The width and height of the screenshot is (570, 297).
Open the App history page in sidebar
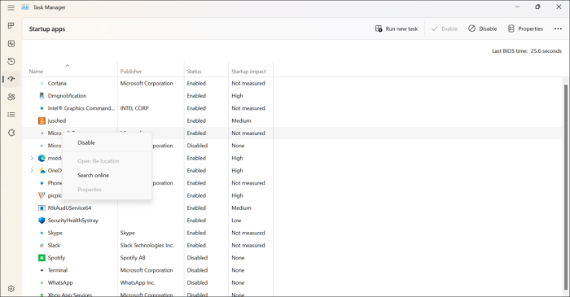(11, 61)
